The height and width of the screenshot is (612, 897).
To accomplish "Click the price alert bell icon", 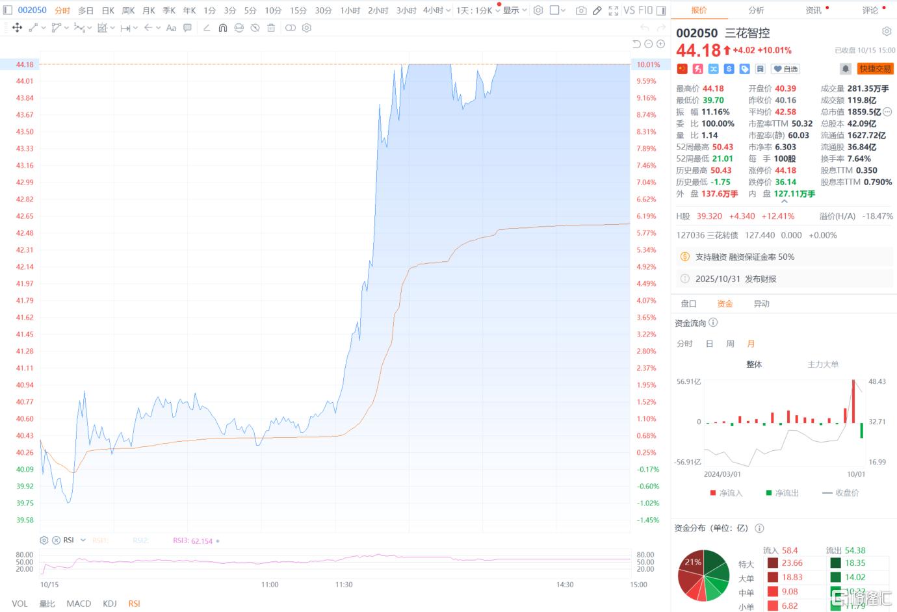I will pyautogui.click(x=845, y=69).
